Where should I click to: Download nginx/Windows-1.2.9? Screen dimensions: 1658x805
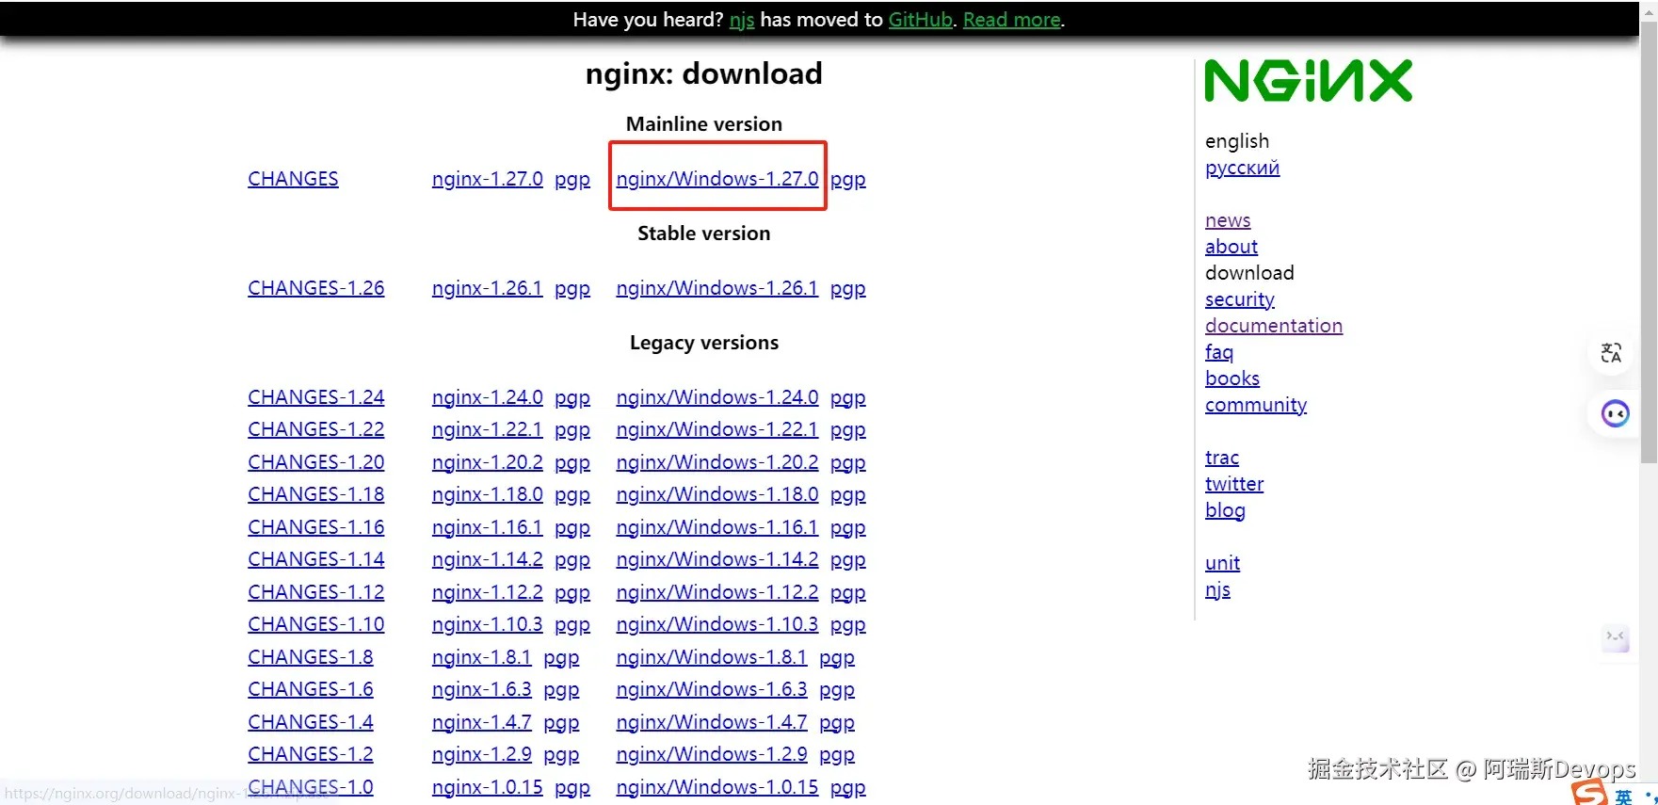tap(712, 754)
